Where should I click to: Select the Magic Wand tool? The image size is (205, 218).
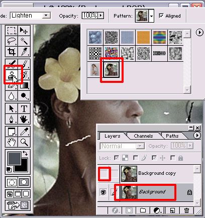click(x=24, y=41)
